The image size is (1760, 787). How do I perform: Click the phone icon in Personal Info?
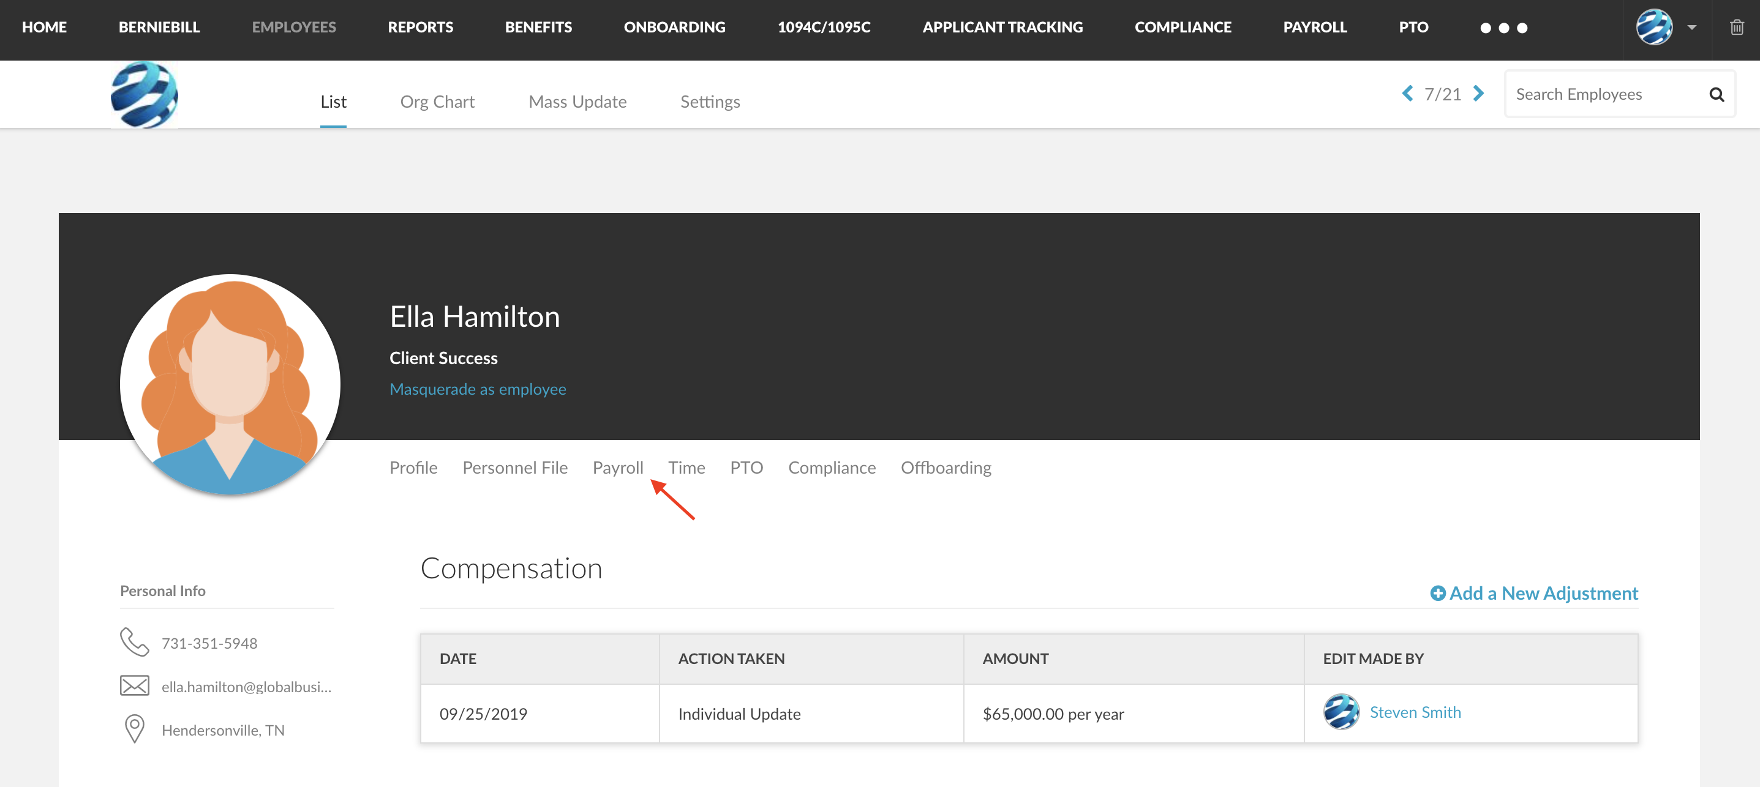pos(134,643)
